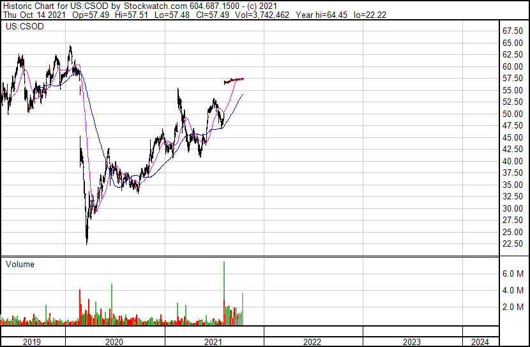Click the lowest price point in 2020
This screenshot has height=347, width=530.
click(87, 243)
